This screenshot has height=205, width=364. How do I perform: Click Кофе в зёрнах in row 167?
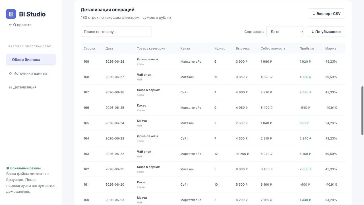(148, 90)
